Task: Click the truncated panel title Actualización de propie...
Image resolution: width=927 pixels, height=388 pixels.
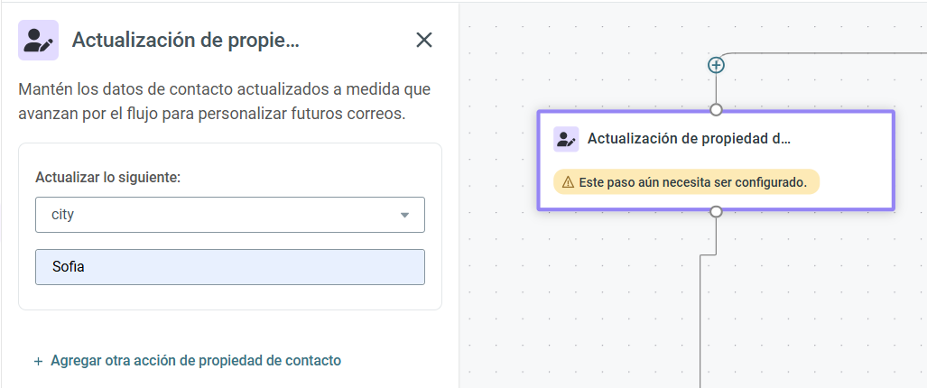Action: pos(186,41)
